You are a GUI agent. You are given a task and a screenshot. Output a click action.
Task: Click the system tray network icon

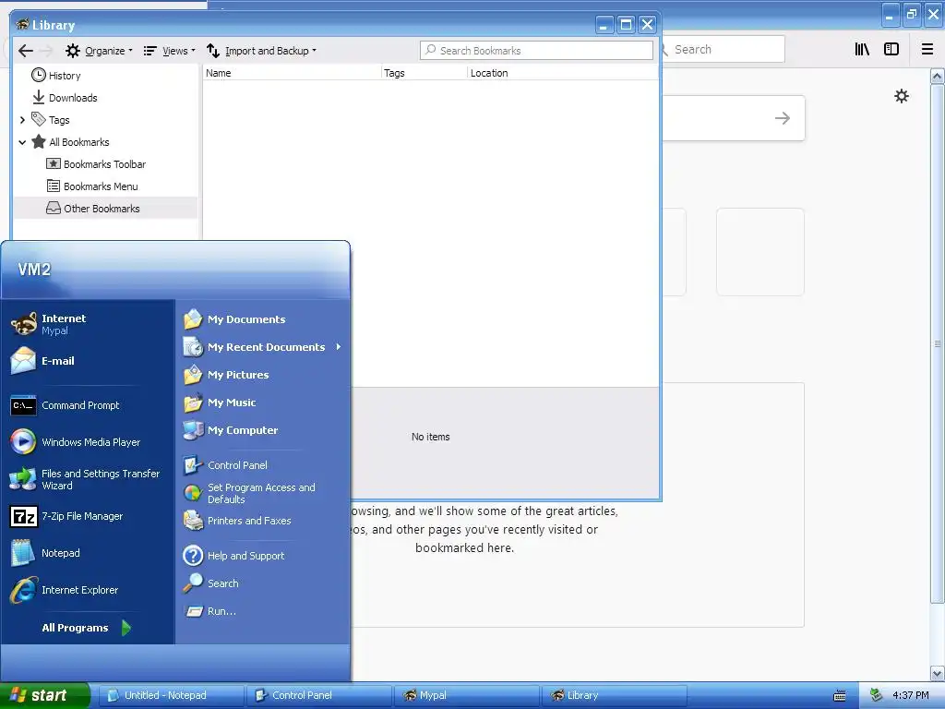click(x=876, y=695)
